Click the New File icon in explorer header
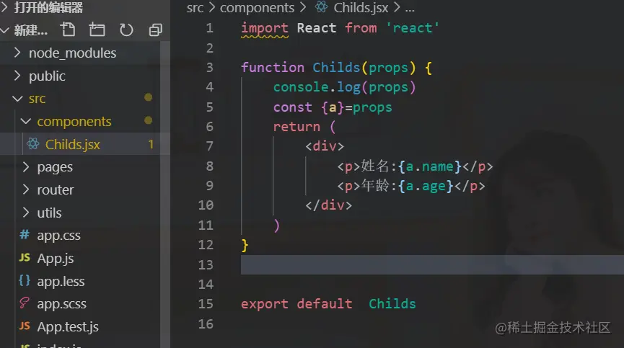624x348 pixels. point(68,30)
